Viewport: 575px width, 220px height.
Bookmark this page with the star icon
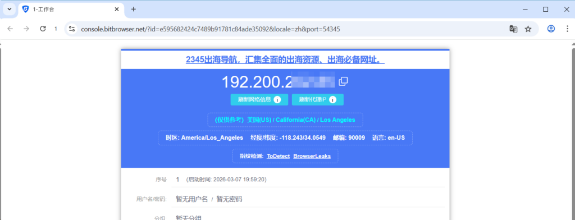528,29
